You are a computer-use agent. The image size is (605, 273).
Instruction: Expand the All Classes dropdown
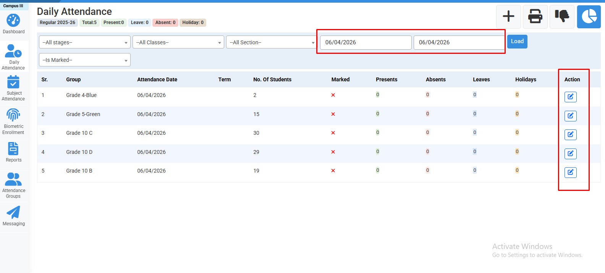click(178, 42)
